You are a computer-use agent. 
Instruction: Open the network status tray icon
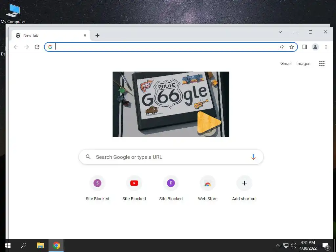(286, 245)
